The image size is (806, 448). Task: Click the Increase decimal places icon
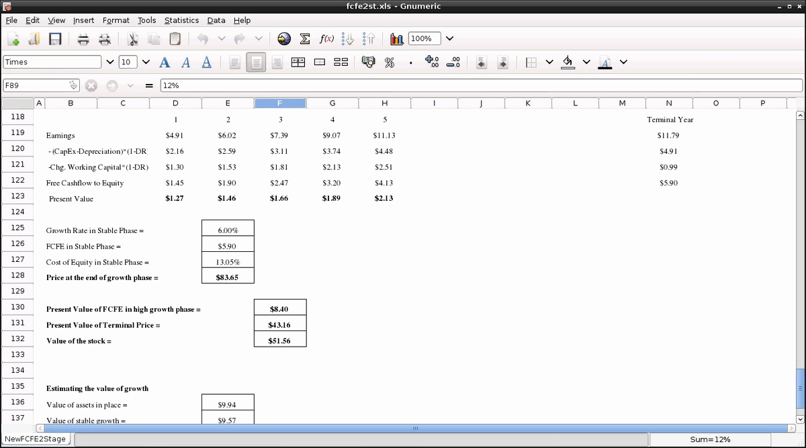click(x=432, y=62)
